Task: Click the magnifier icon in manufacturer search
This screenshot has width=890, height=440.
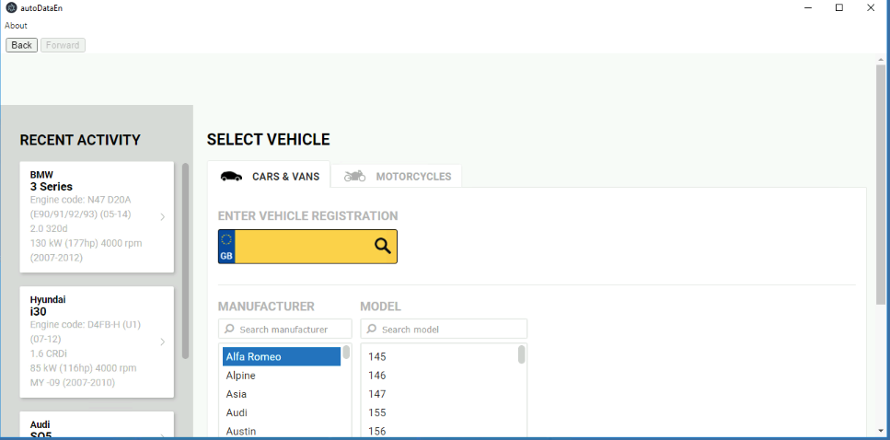Action: click(x=230, y=330)
